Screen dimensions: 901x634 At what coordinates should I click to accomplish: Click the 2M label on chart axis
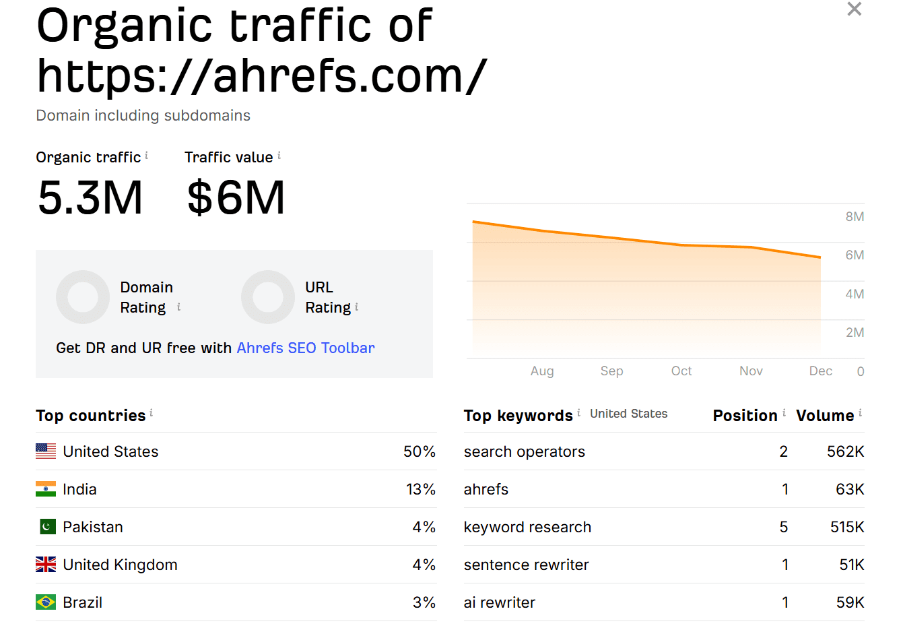pyautogui.click(x=855, y=332)
